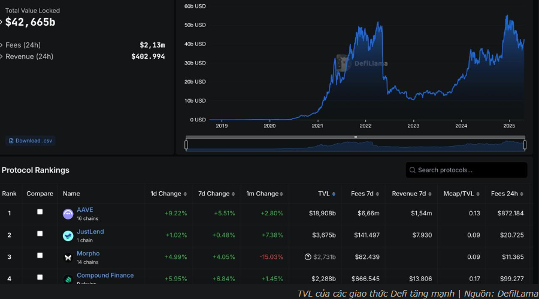This screenshot has width=539, height=299.
Task: Click the $42,665b total value figure
Action: 31,22
